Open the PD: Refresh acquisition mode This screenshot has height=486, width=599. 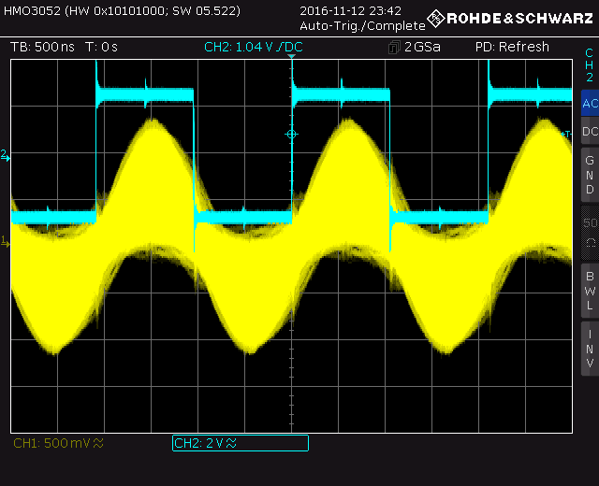(x=512, y=47)
